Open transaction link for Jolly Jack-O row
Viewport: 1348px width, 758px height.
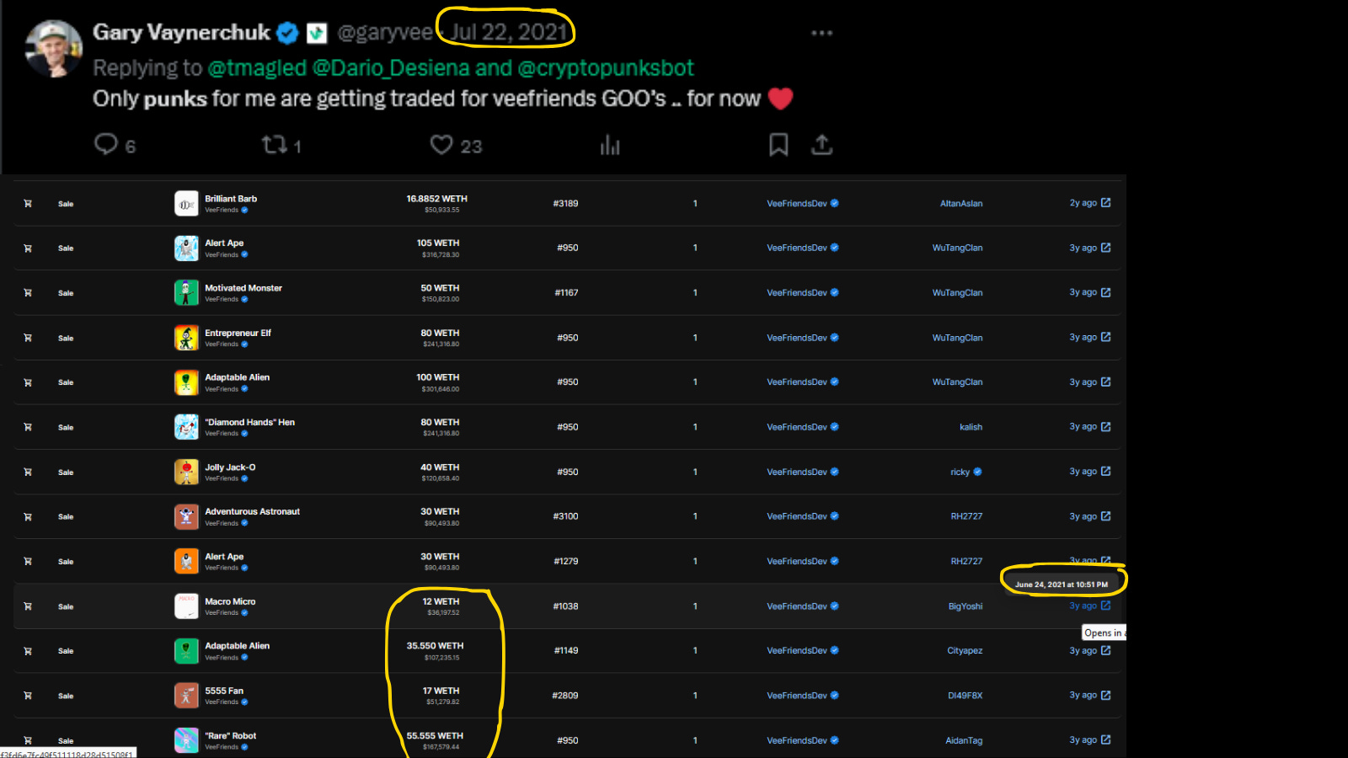coord(1105,471)
